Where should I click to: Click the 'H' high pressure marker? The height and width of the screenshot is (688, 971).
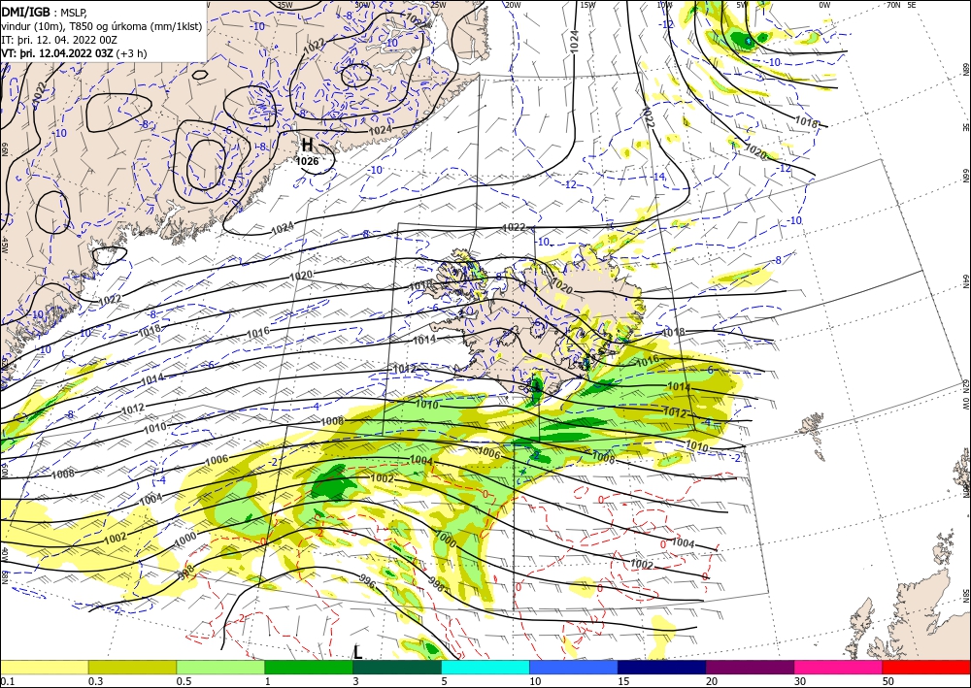pyautogui.click(x=307, y=146)
